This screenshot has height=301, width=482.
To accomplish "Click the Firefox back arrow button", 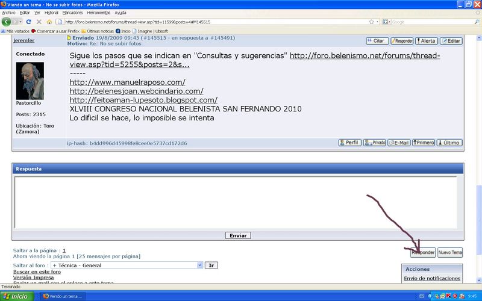I will click(7, 22).
